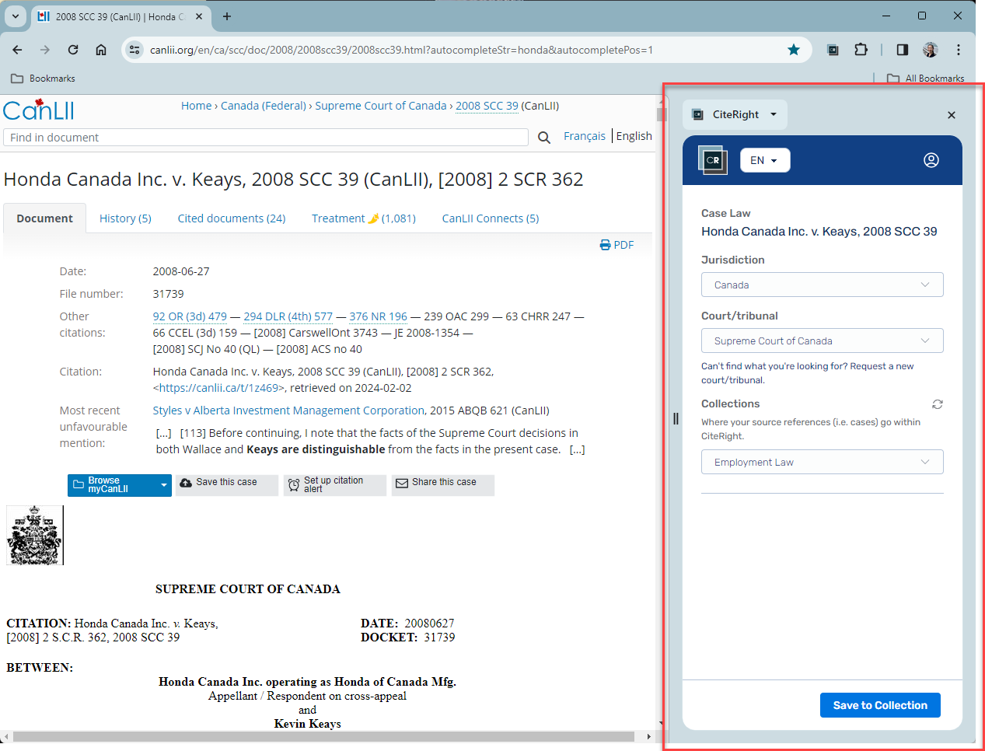Click the Find in document search field
This screenshot has height=751, width=985.
pyautogui.click(x=266, y=138)
